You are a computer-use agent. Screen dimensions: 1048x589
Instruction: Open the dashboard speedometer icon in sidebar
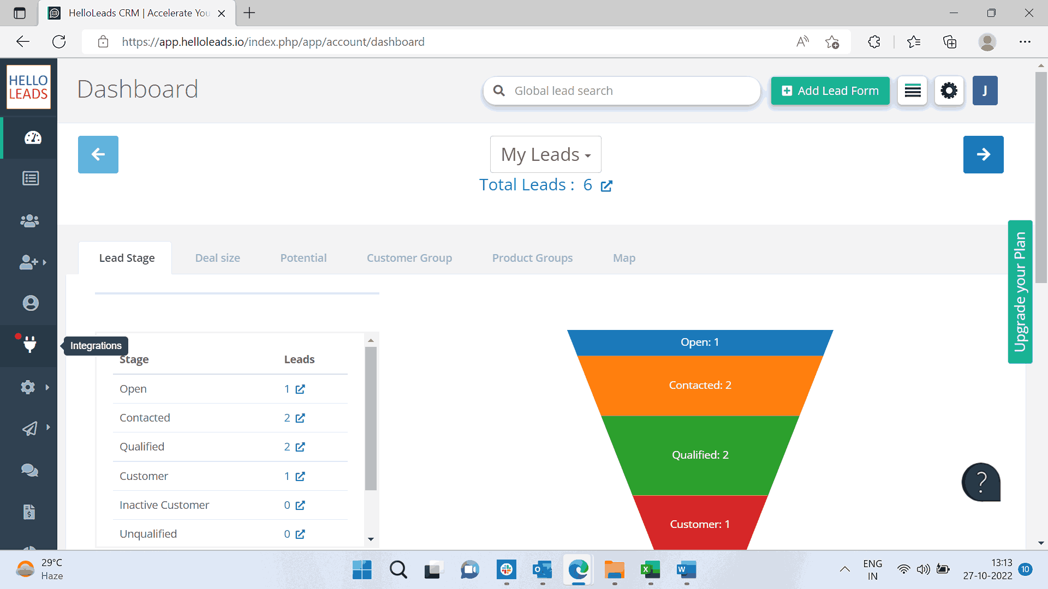(33, 137)
